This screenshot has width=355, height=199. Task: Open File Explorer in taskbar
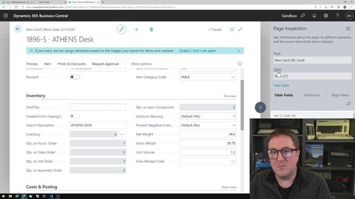click(x=10, y=196)
